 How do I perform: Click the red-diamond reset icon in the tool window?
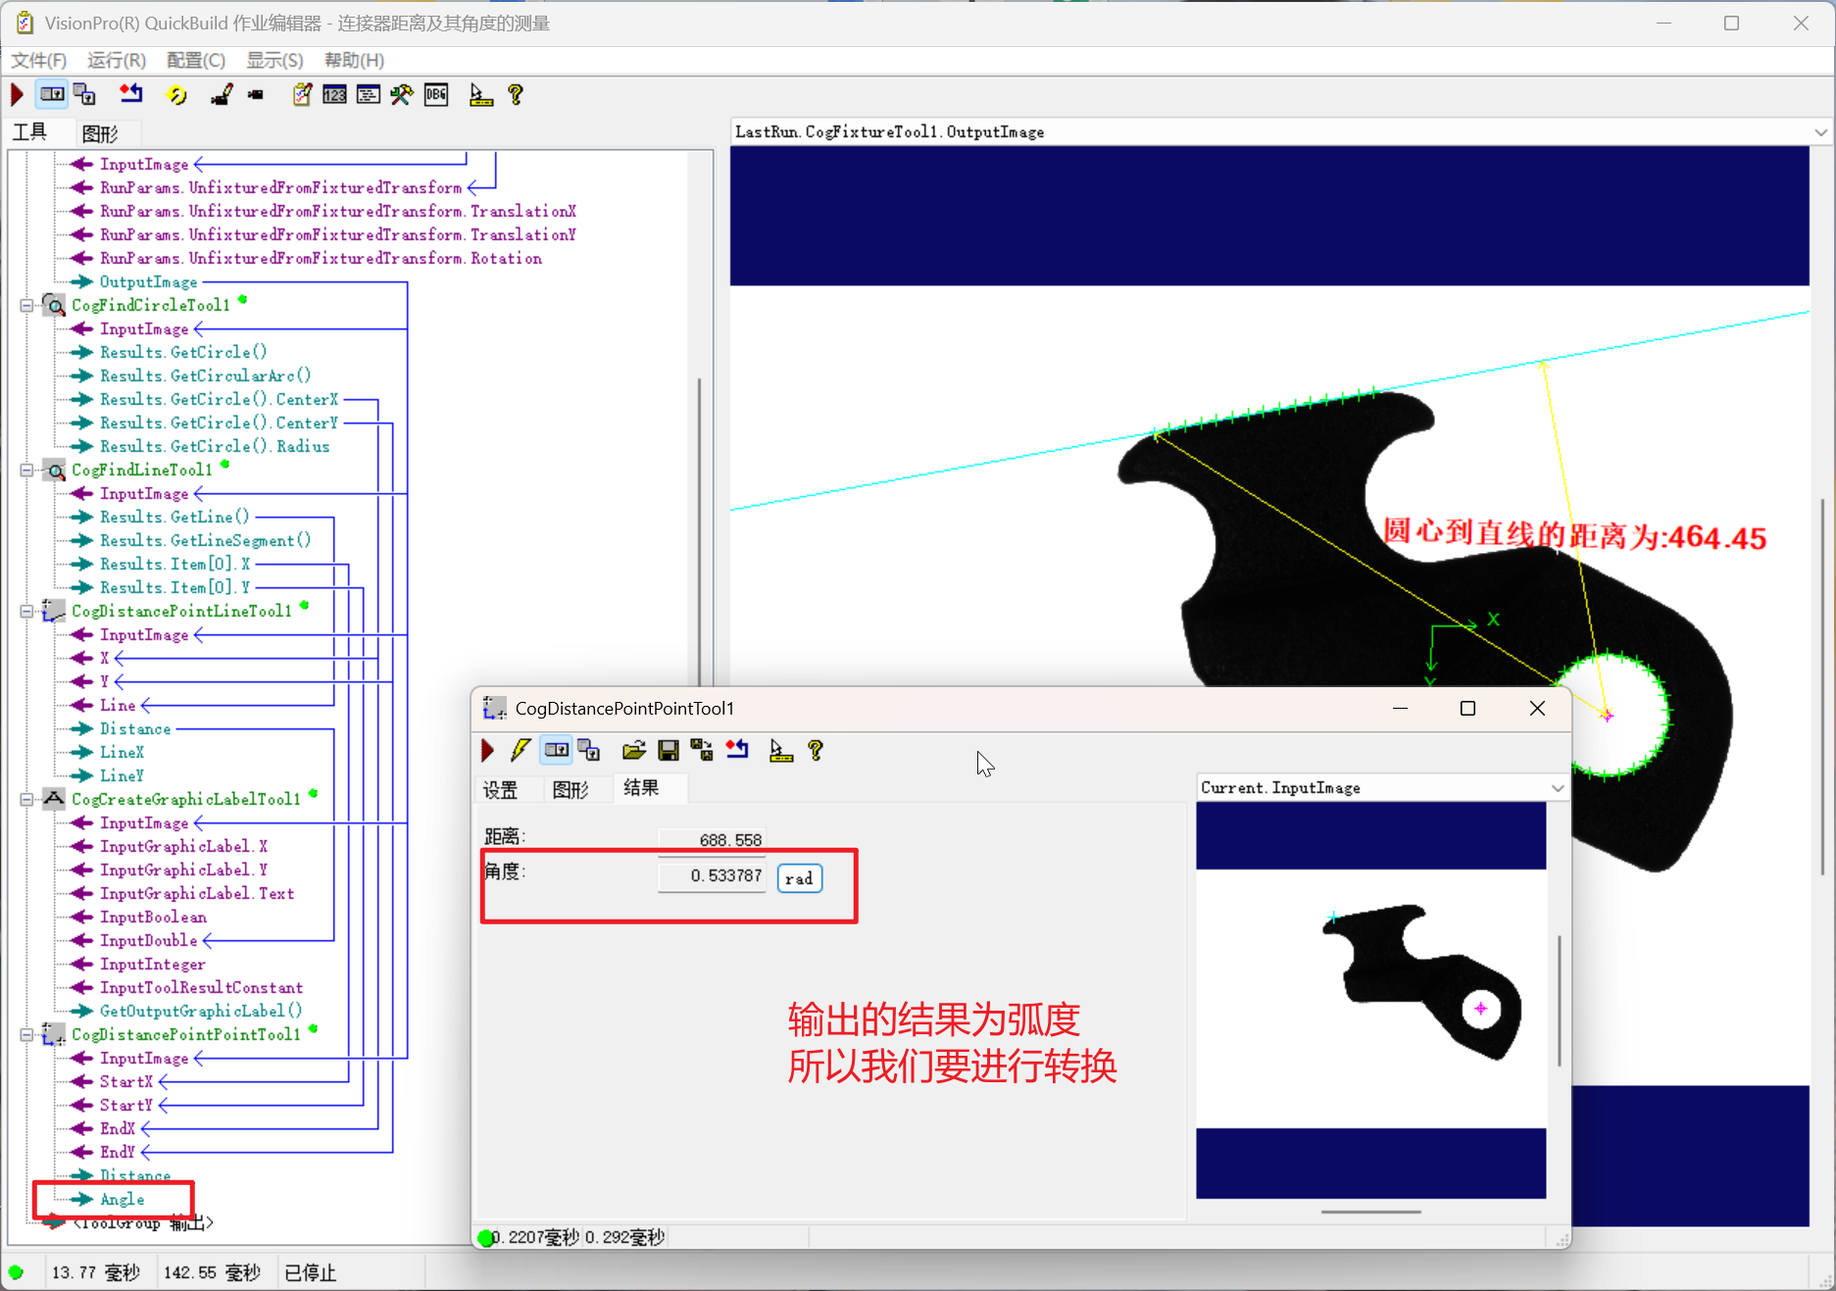(x=737, y=751)
